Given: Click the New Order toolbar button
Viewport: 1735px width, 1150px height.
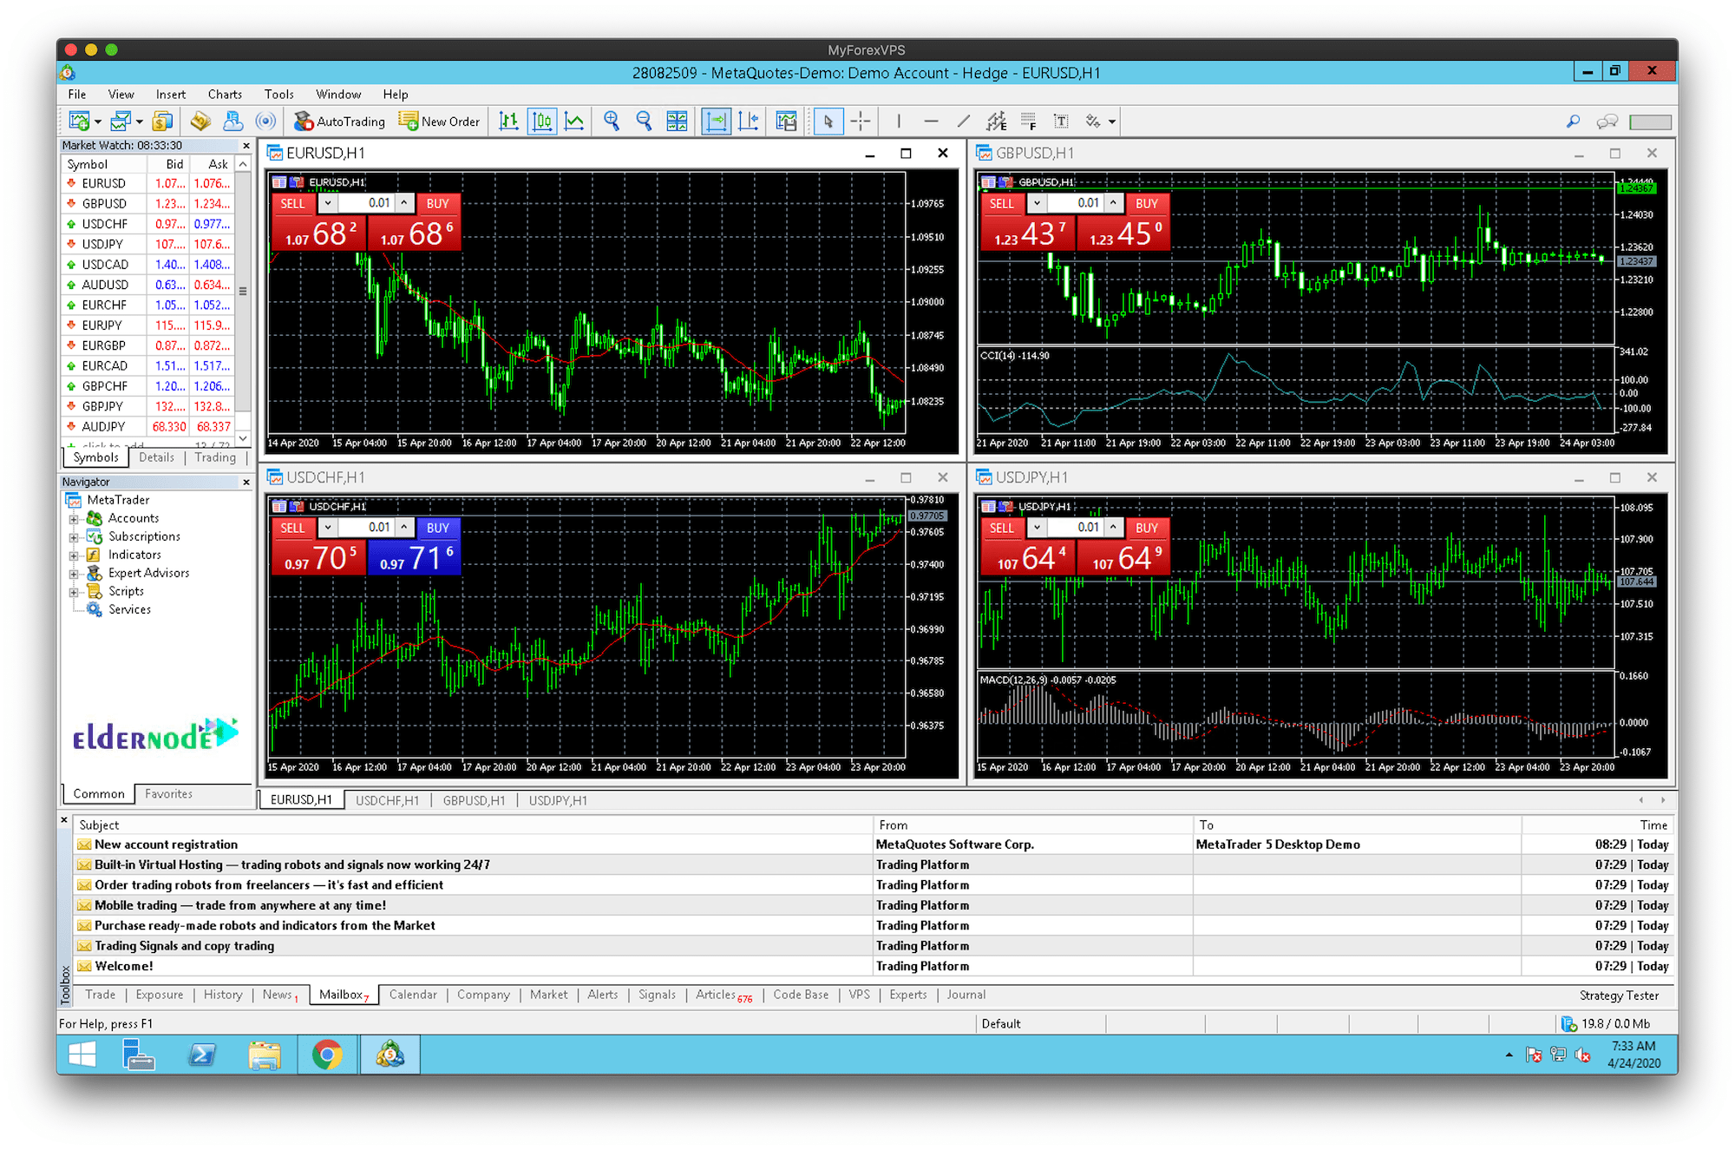Looking at the screenshot, I should click(x=439, y=122).
